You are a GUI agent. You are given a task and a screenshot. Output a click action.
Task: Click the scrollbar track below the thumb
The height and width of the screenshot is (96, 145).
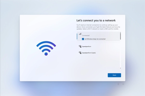click(120, 54)
